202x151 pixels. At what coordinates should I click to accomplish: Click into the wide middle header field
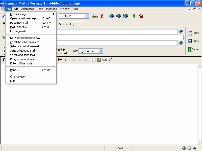[120, 37]
